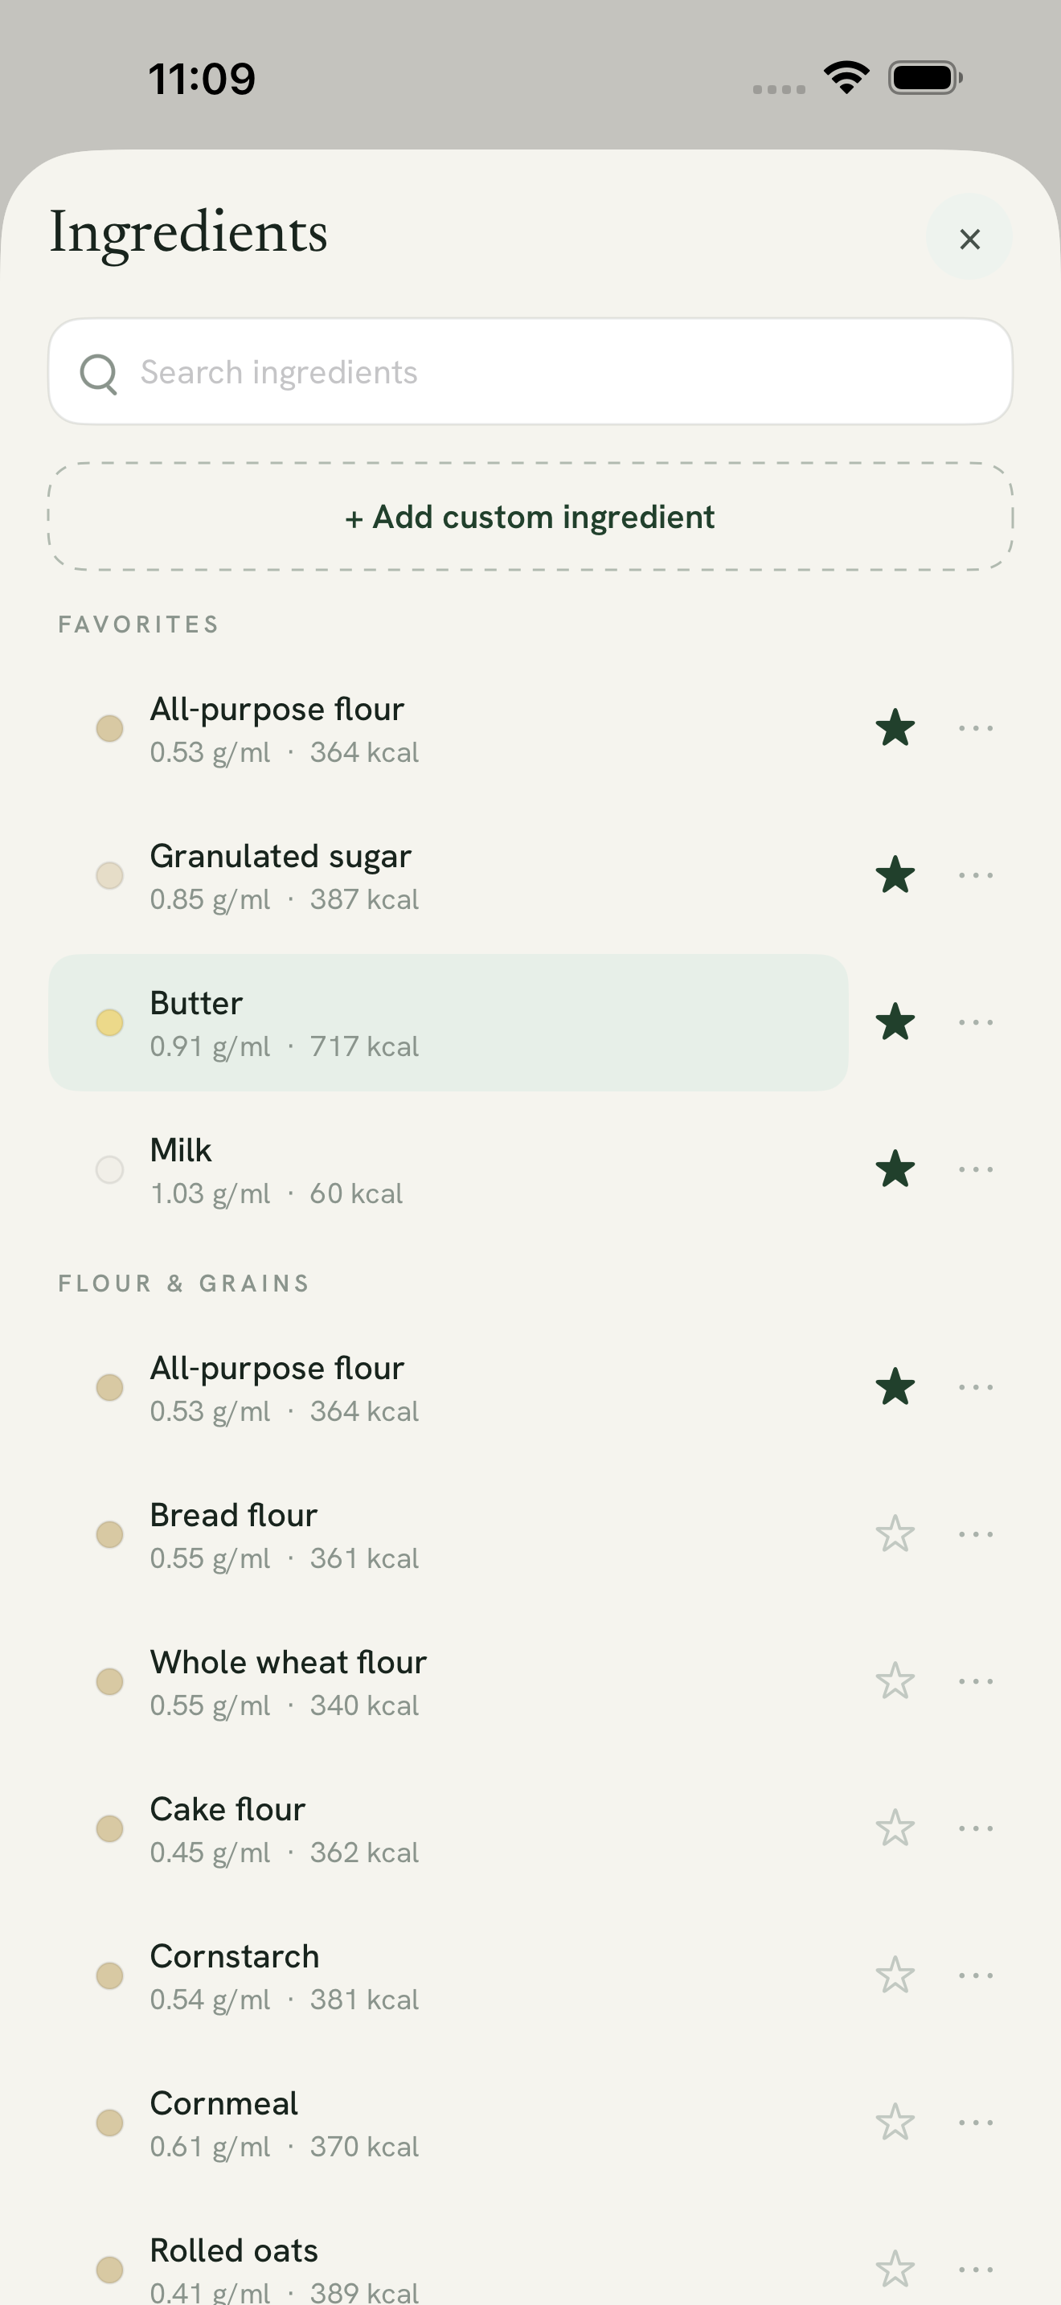Toggle favorite star for Bread flour
The height and width of the screenshot is (2305, 1061).
click(895, 1533)
